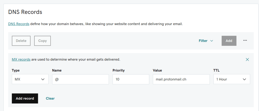Click the Type label above the dropdown
The height and width of the screenshot is (111, 259).
point(16,71)
